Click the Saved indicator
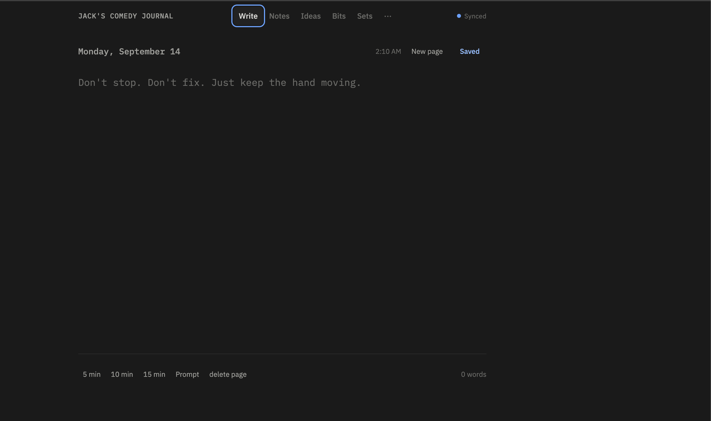Screen dimensions: 711x421 pos(469,51)
